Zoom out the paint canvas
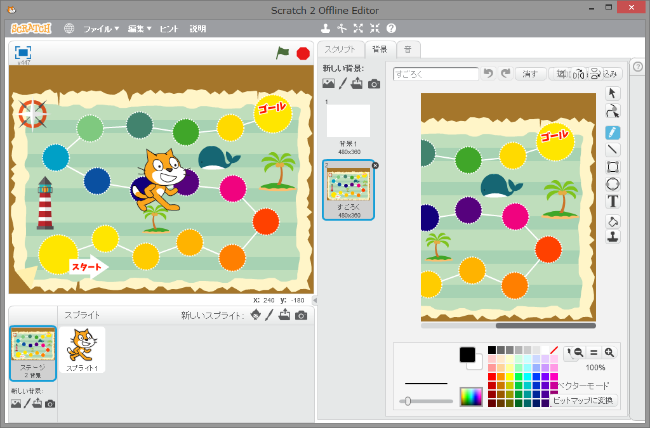Image resolution: width=650 pixels, height=428 pixels. coord(579,353)
